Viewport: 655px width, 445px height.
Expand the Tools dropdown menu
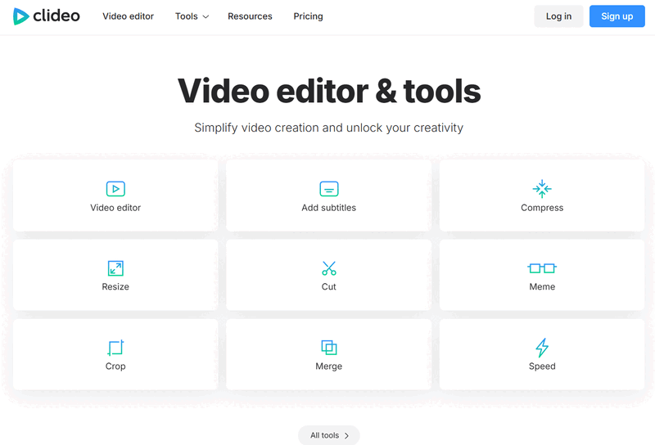192,16
